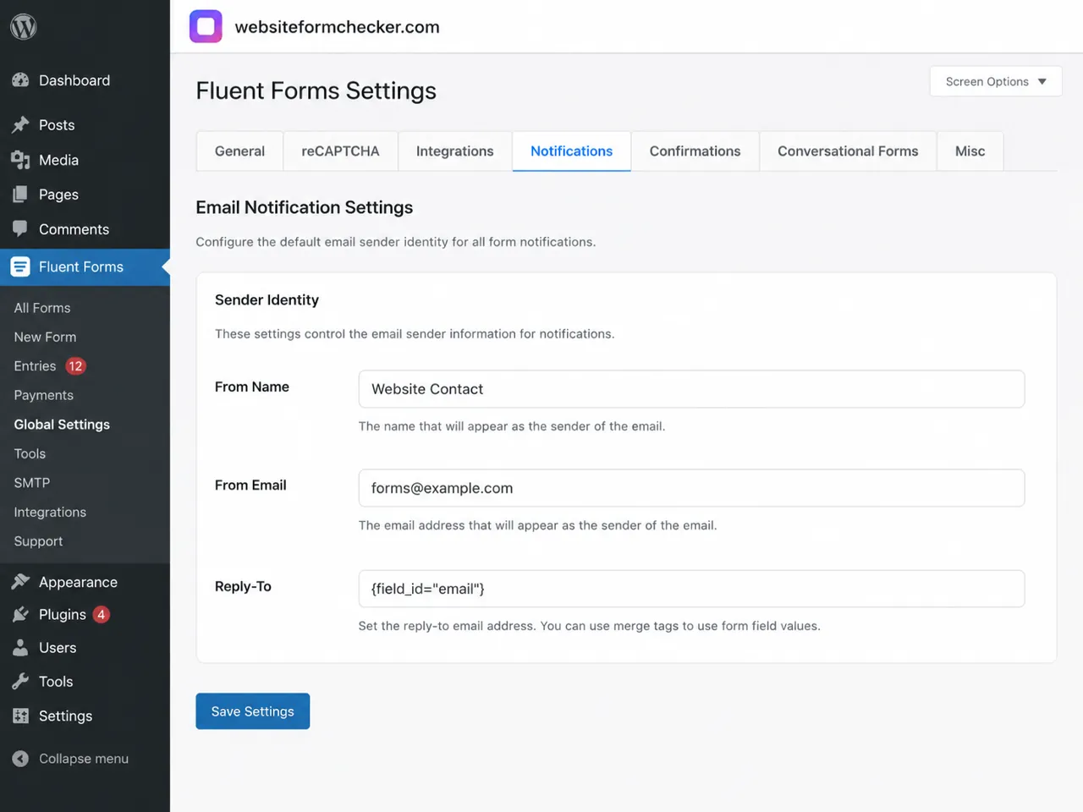Click the Reply-To input field
Image resolution: width=1083 pixels, height=812 pixels.
pos(691,589)
